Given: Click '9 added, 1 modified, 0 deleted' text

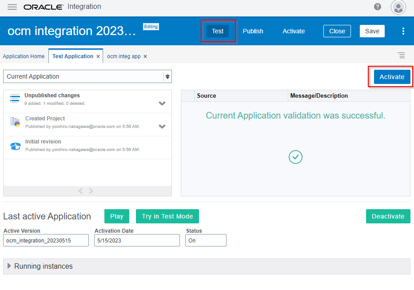Looking at the screenshot, I should (55, 103).
